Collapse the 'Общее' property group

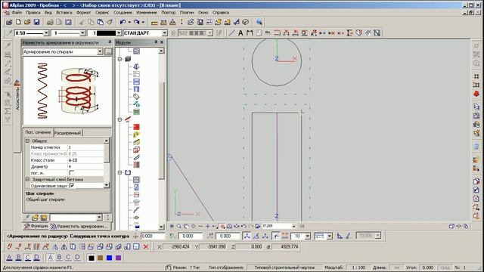[x=27, y=141]
